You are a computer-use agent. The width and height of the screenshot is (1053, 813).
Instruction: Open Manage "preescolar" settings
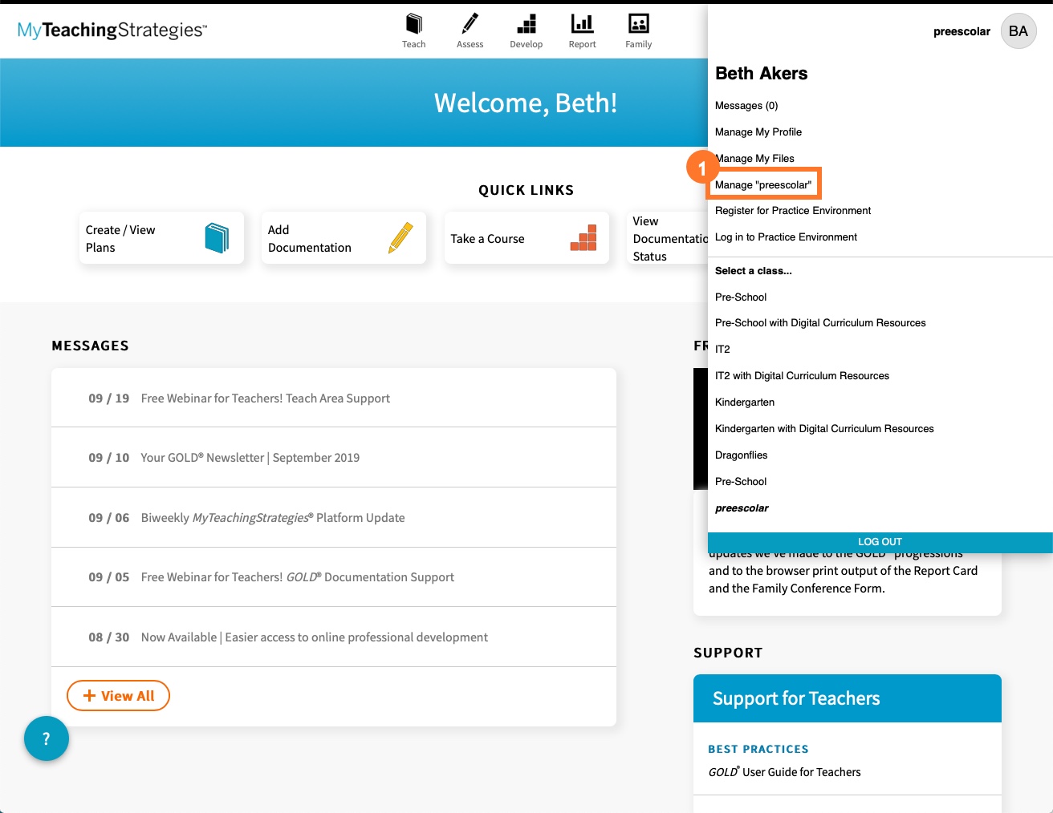point(762,184)
